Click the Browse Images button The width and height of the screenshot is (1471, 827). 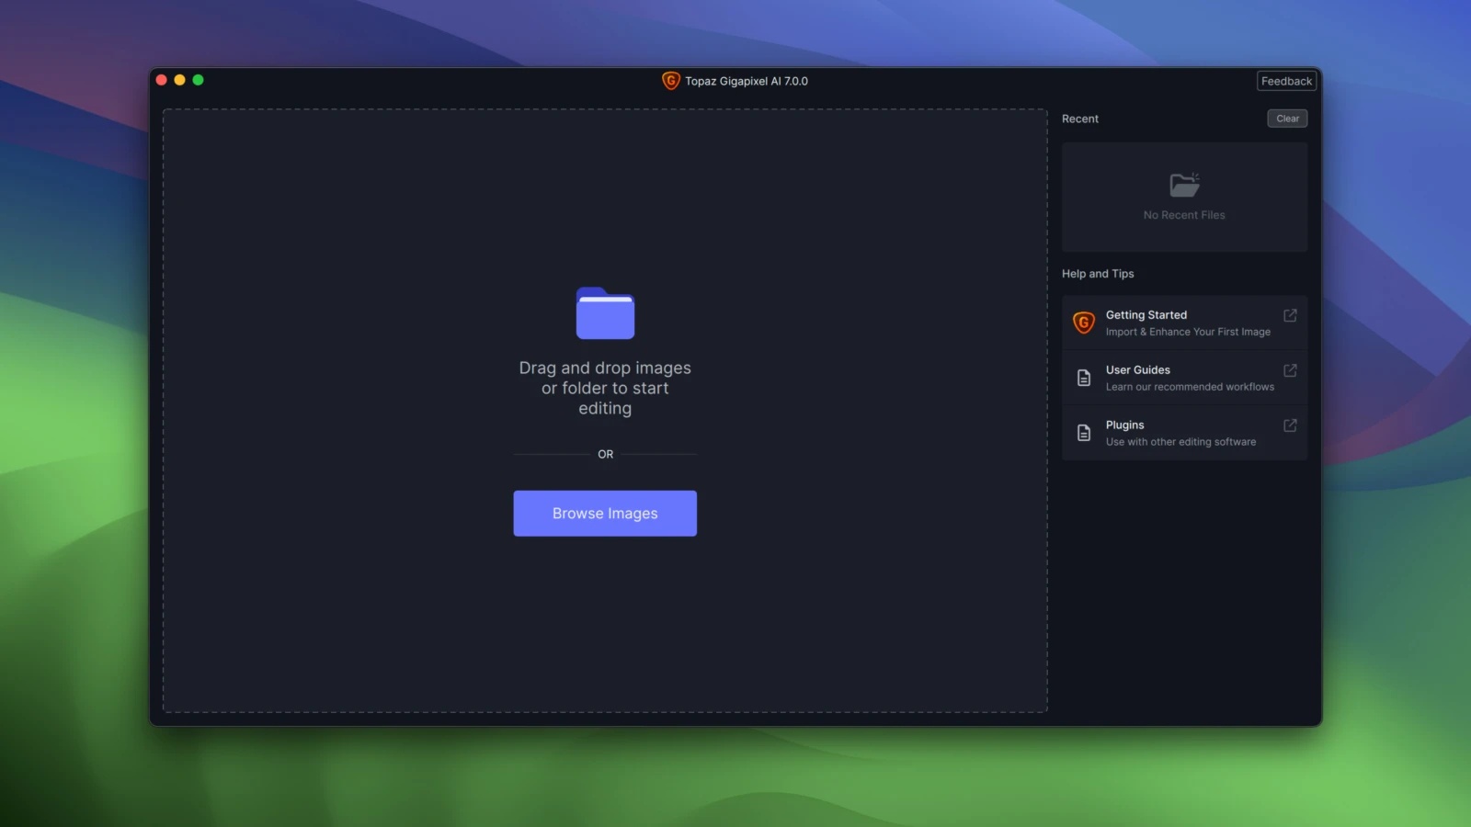click(x=605, y=514)
